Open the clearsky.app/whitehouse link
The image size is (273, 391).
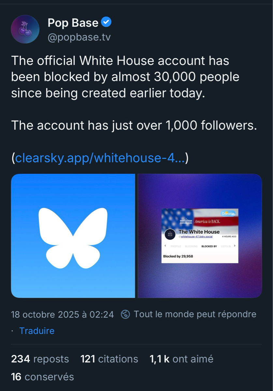100,158
